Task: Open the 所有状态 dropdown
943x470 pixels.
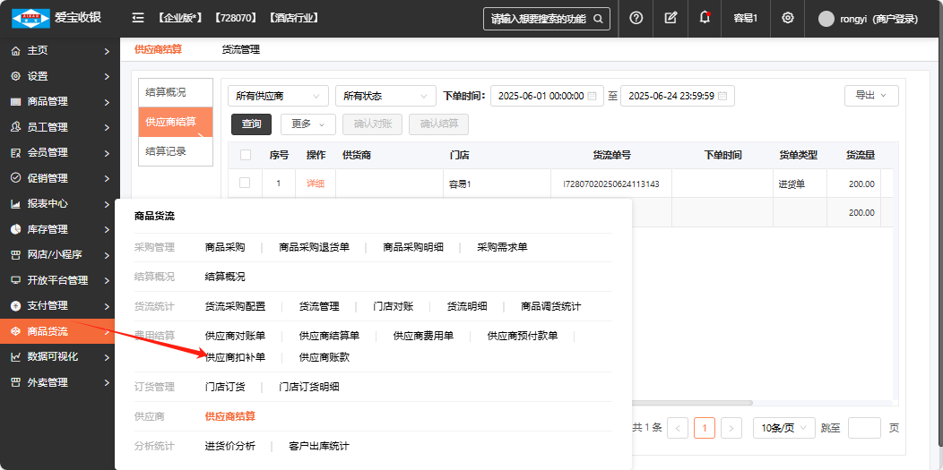Action: (x=385, y=96)
